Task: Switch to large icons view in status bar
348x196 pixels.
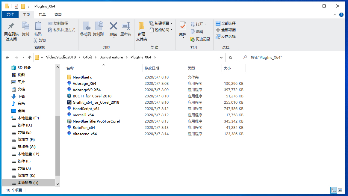Action: [340, 190]
